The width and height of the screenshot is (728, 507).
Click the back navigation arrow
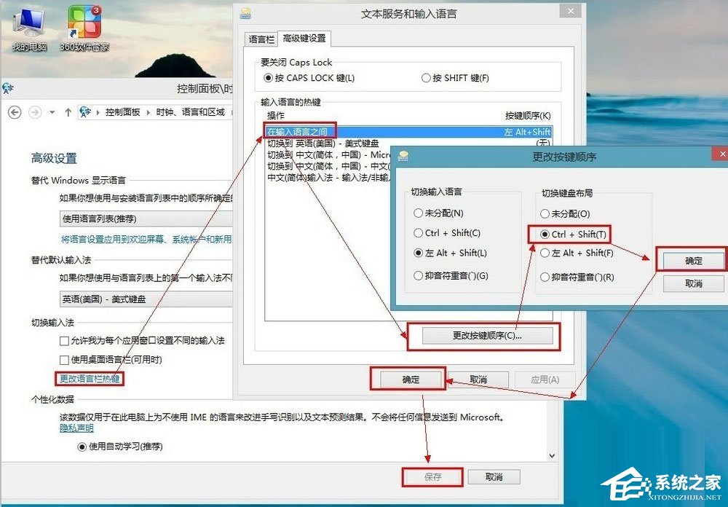click(15, 114)
